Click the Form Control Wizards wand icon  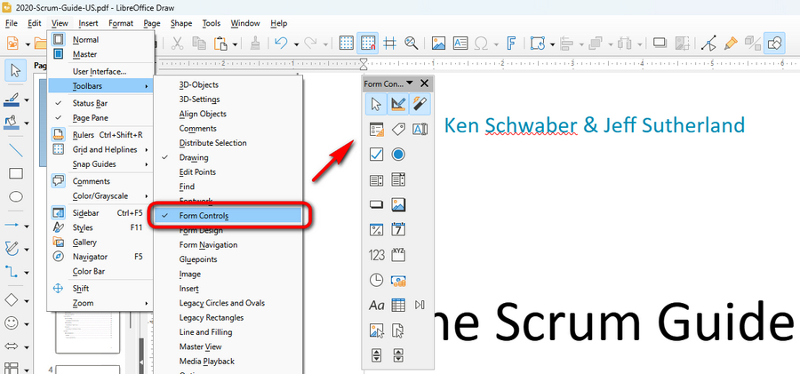[420, 104]
